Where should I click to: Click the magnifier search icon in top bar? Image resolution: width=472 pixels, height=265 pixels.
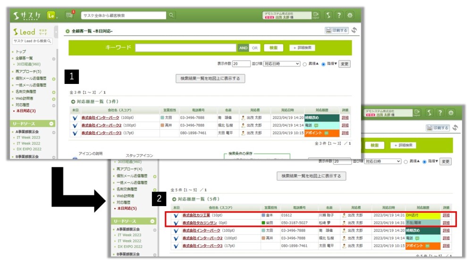172,16
